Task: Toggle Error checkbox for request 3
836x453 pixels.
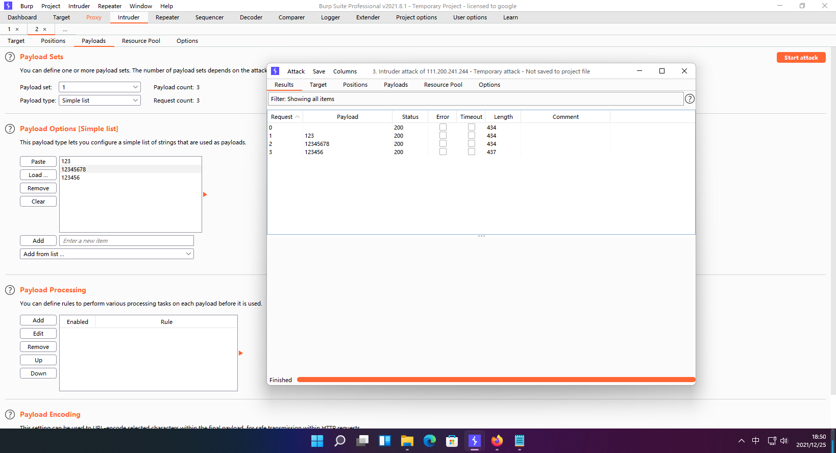Action: 443,152
